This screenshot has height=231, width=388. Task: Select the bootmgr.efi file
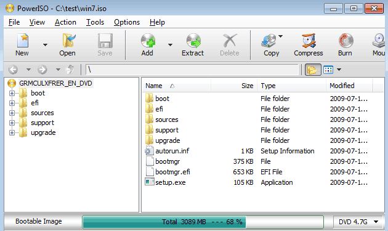(172, 172)
